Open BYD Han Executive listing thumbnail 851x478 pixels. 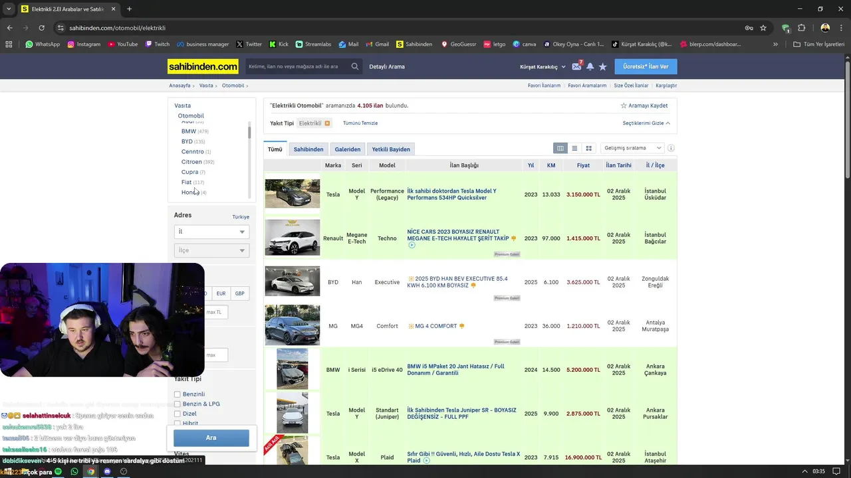(x=293, y=281)
